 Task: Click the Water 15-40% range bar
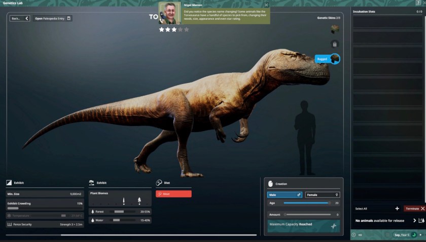pyautogui.click(x=122, y=220)
